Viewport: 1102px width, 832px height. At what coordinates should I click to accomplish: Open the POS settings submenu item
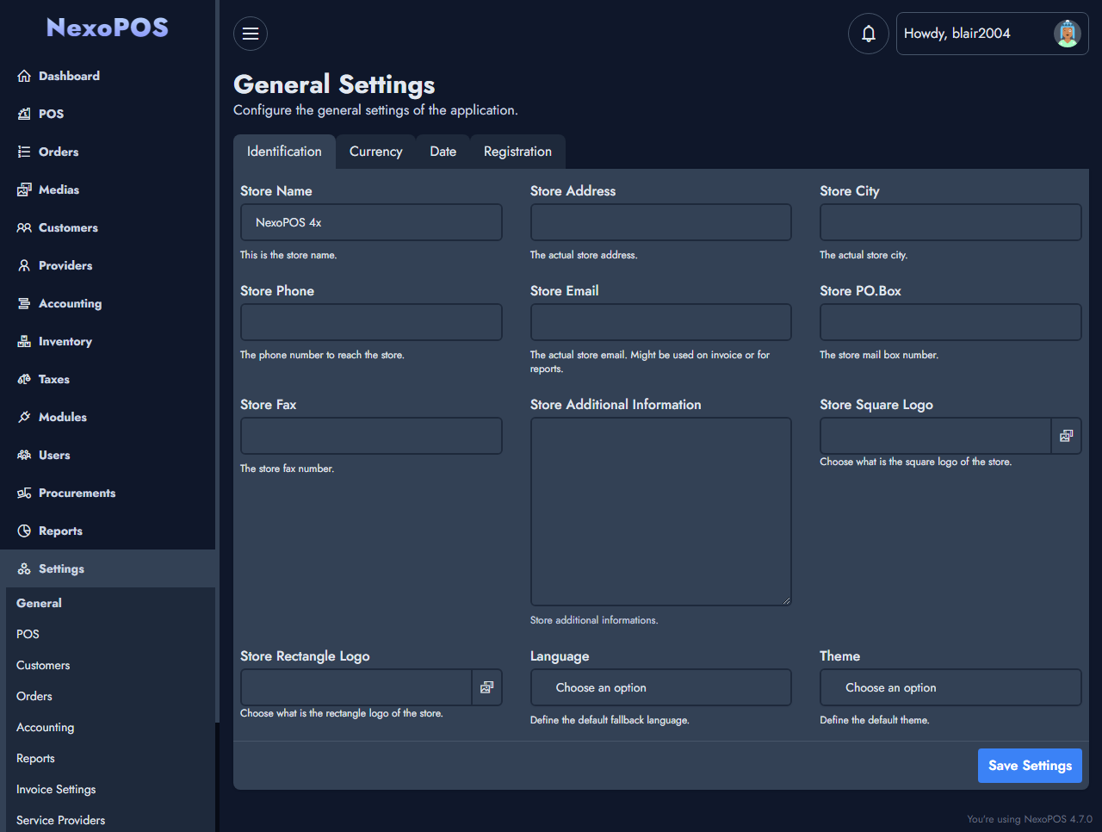point(110,634)
